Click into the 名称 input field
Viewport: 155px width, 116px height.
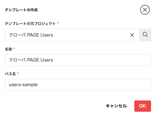point(78,60)
